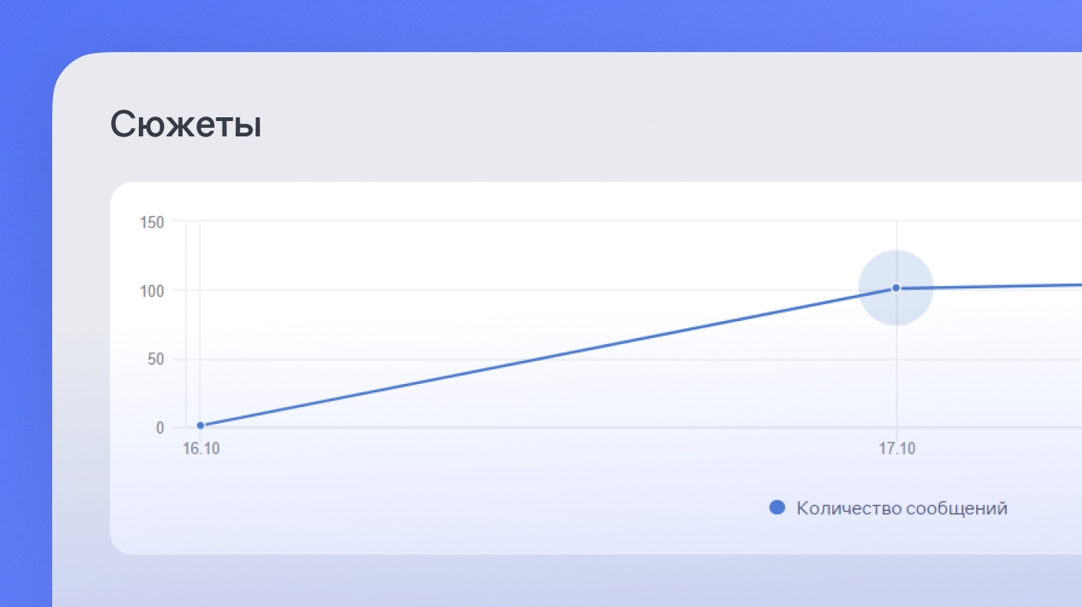Image resolution: width=1082 pixels, height=607 pixels.
Task: Toggle the "Количество сообщений" legend label
Action: coord(901,508)
